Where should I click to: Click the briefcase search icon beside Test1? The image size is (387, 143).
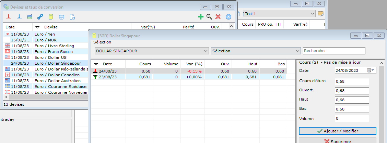(320, 14)
